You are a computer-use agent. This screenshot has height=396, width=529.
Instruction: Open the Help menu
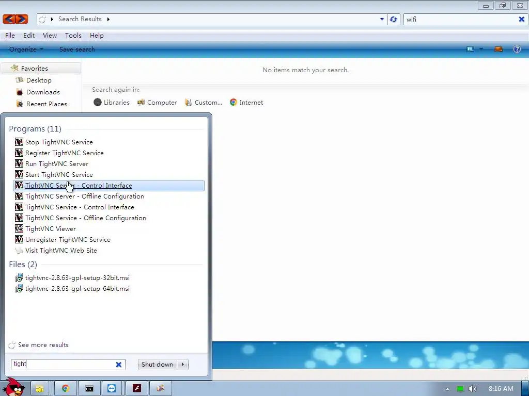pos(97,36)
